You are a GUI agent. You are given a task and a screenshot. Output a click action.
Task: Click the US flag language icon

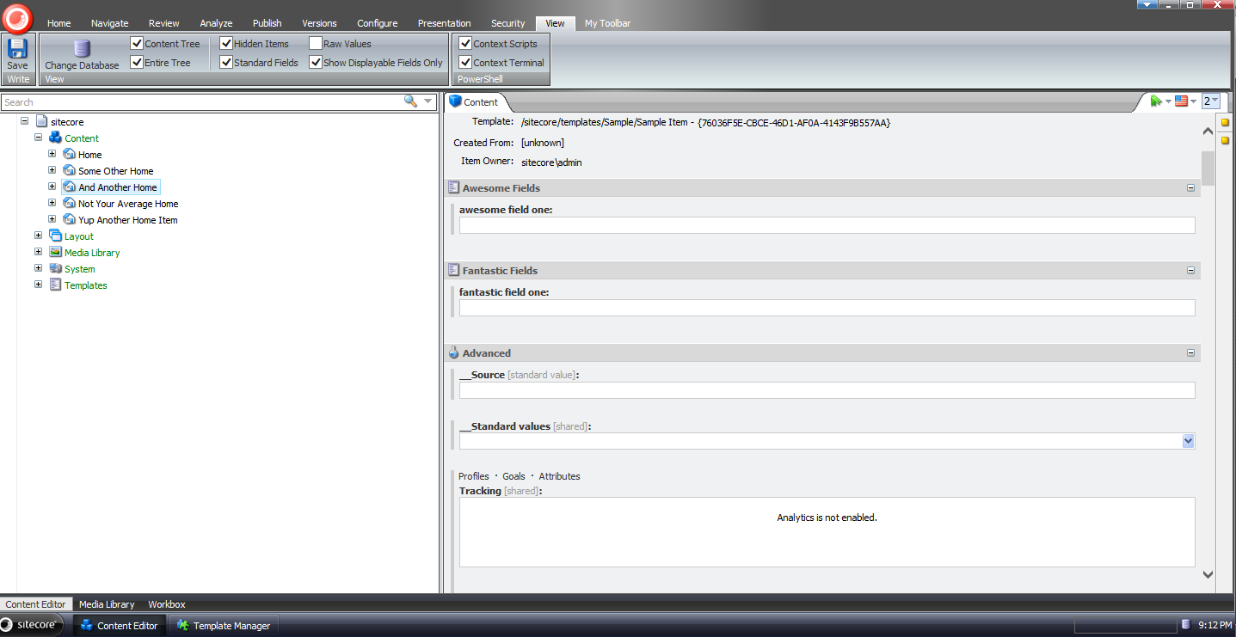point(1181,101)
